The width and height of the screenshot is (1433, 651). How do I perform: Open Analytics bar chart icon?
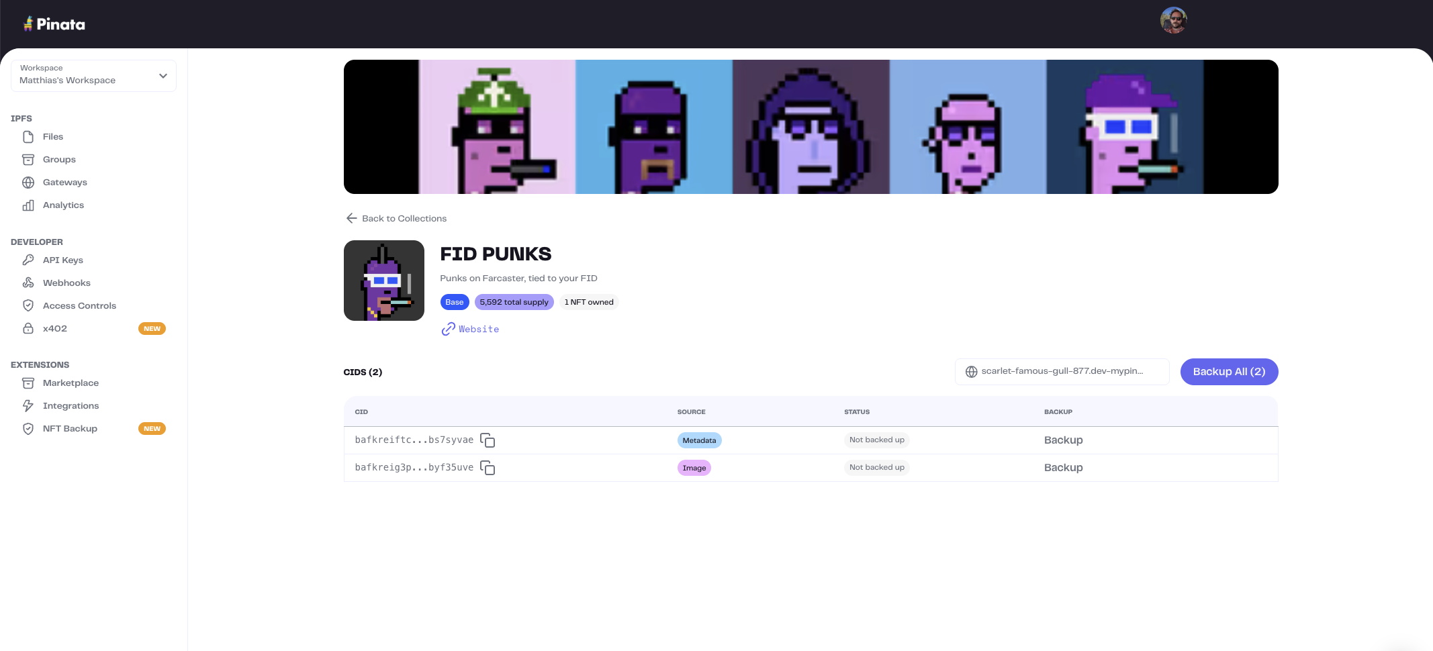[28, 205]
